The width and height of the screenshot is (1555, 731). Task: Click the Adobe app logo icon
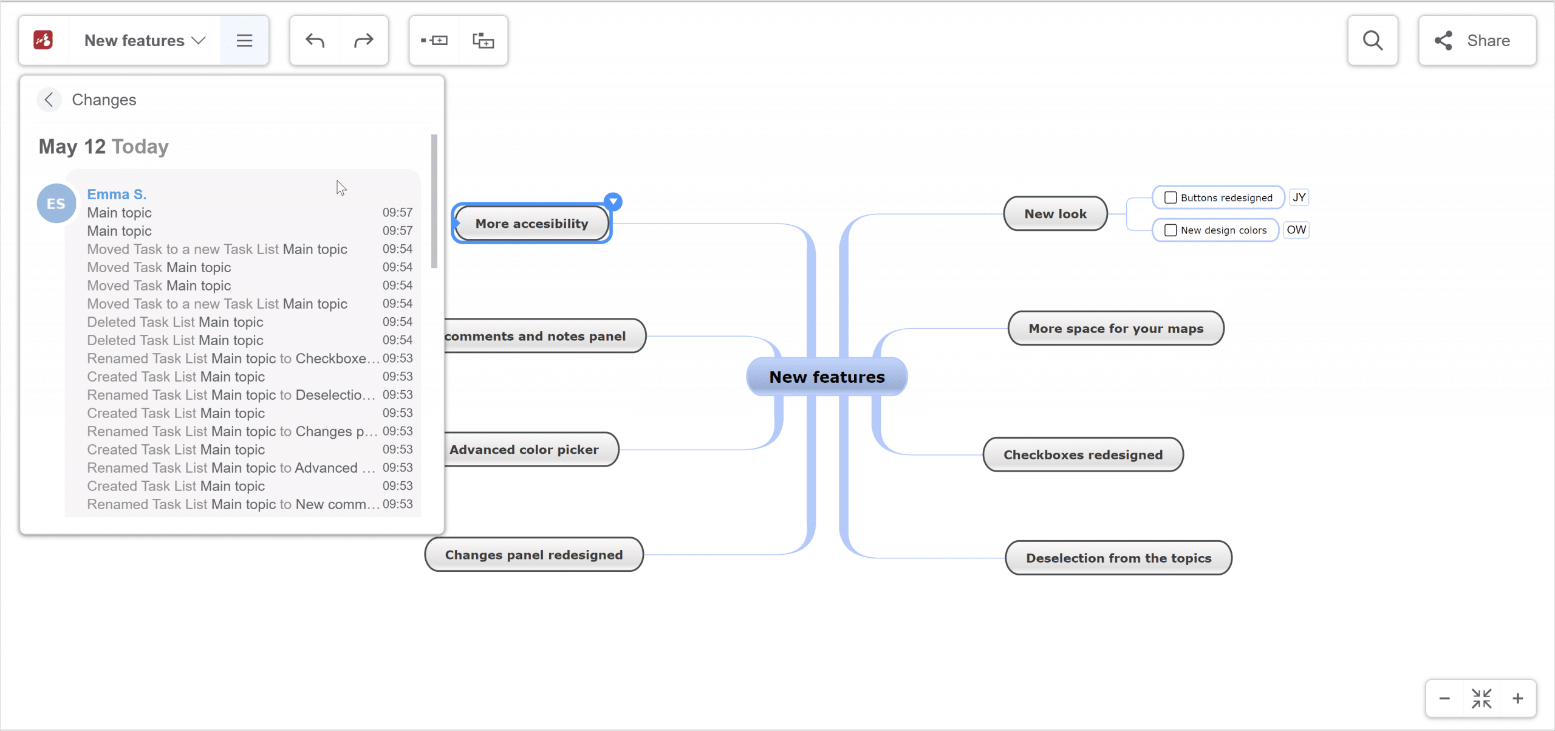[x=43, y=39]
